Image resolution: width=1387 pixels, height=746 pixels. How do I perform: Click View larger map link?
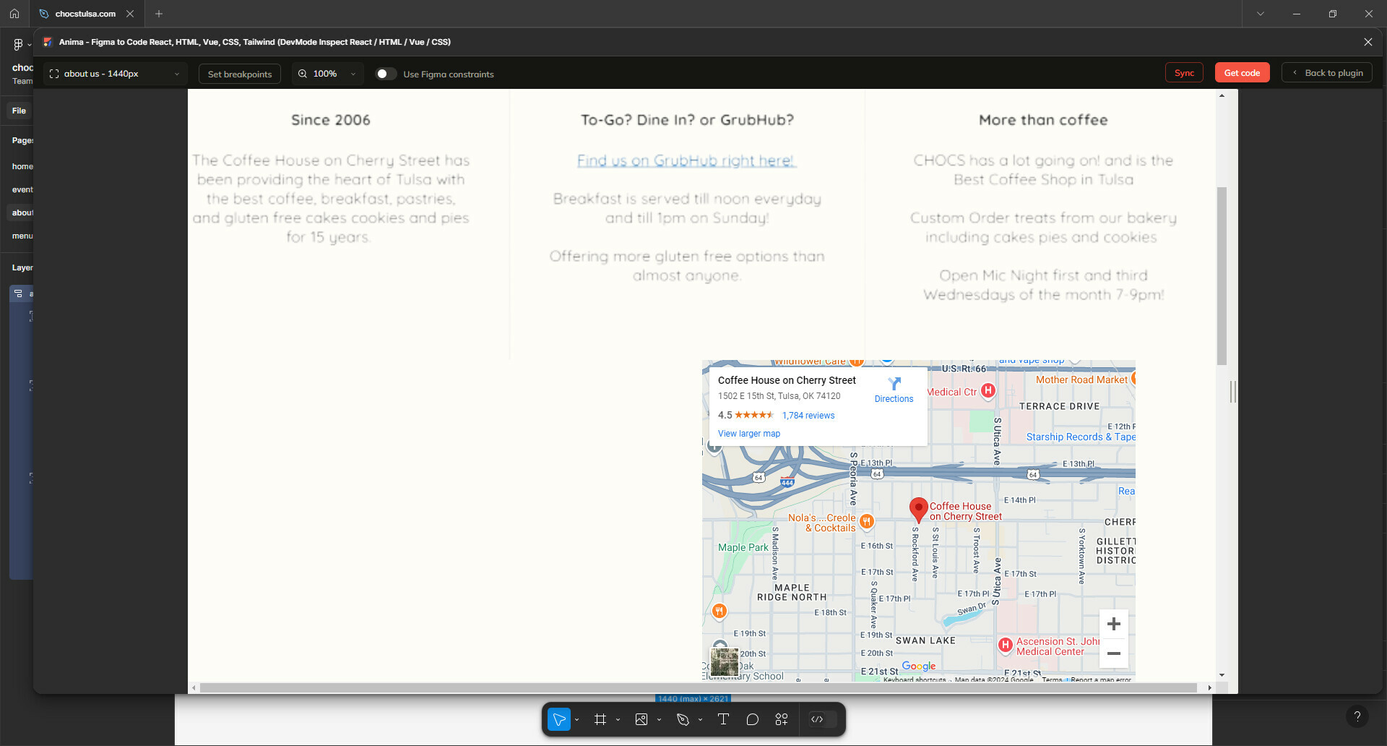pyautogui.click(x=749, y=434)
